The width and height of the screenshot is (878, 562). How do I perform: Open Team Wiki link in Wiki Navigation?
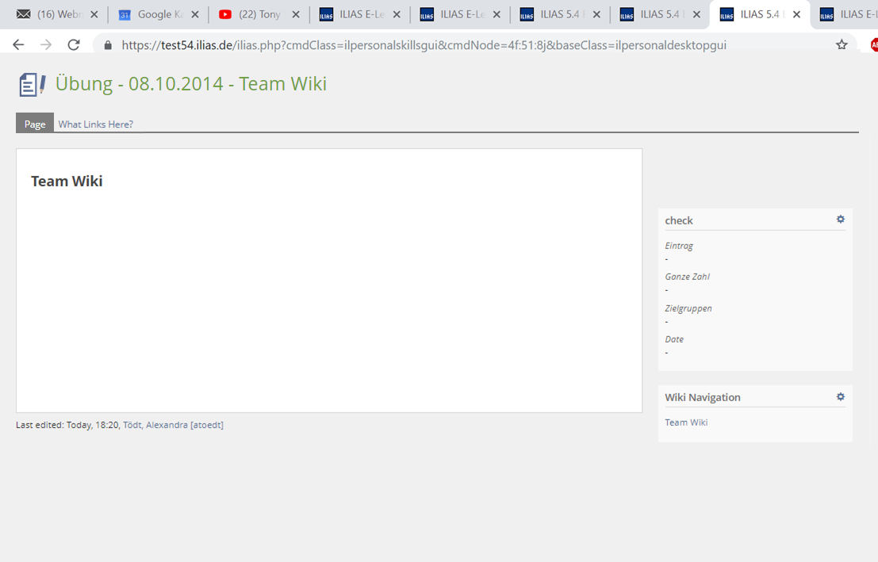[686, 422]
